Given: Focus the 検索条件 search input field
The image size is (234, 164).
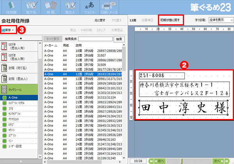Looking at the screenshot, I should click(x=96, y=39).
